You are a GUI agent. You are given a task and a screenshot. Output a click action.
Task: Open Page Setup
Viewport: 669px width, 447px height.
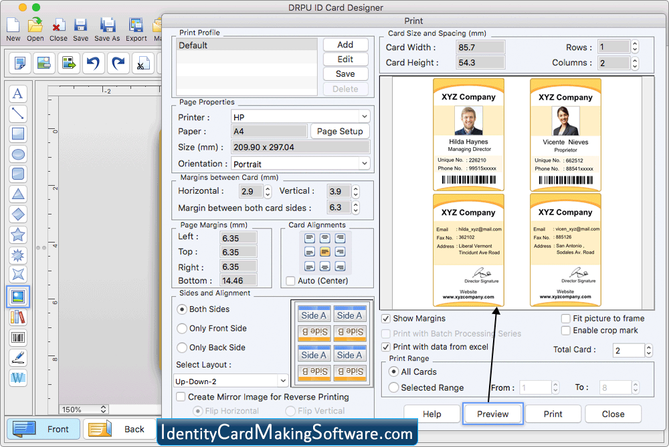[x=340, y=131]
